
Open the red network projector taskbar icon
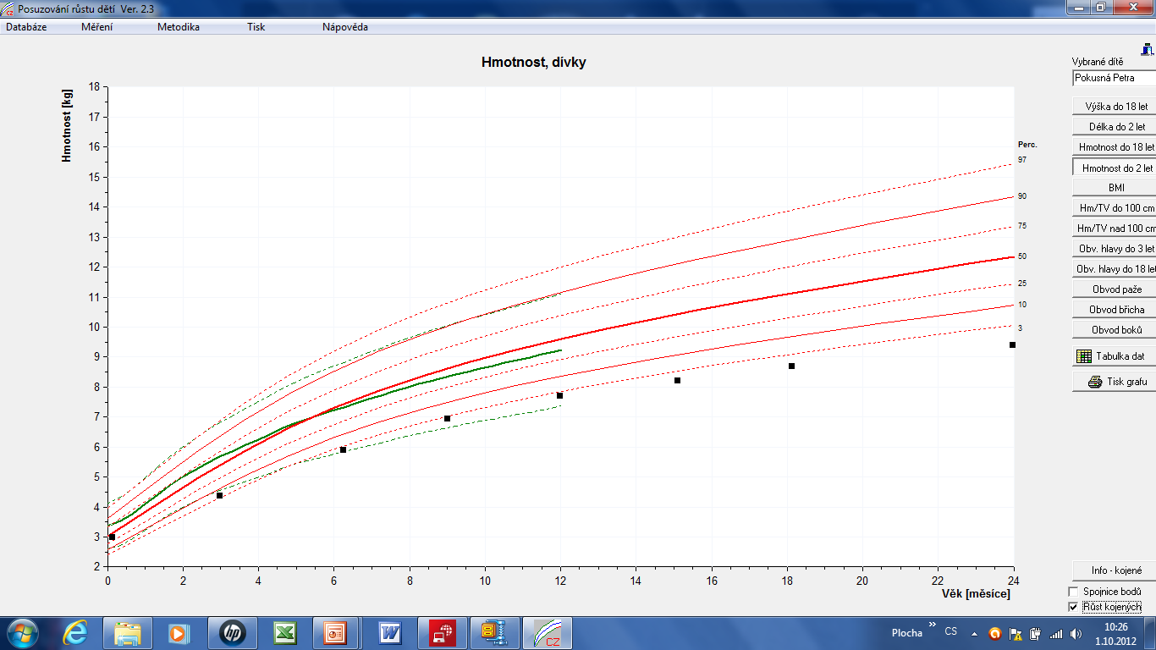(x=442, y=632)
